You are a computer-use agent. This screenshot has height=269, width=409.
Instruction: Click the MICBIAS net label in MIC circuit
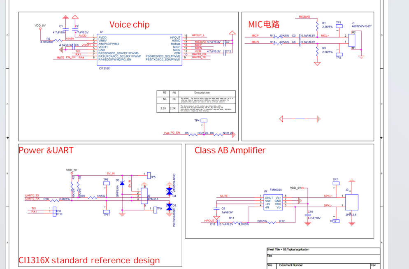tap(304, 17)
